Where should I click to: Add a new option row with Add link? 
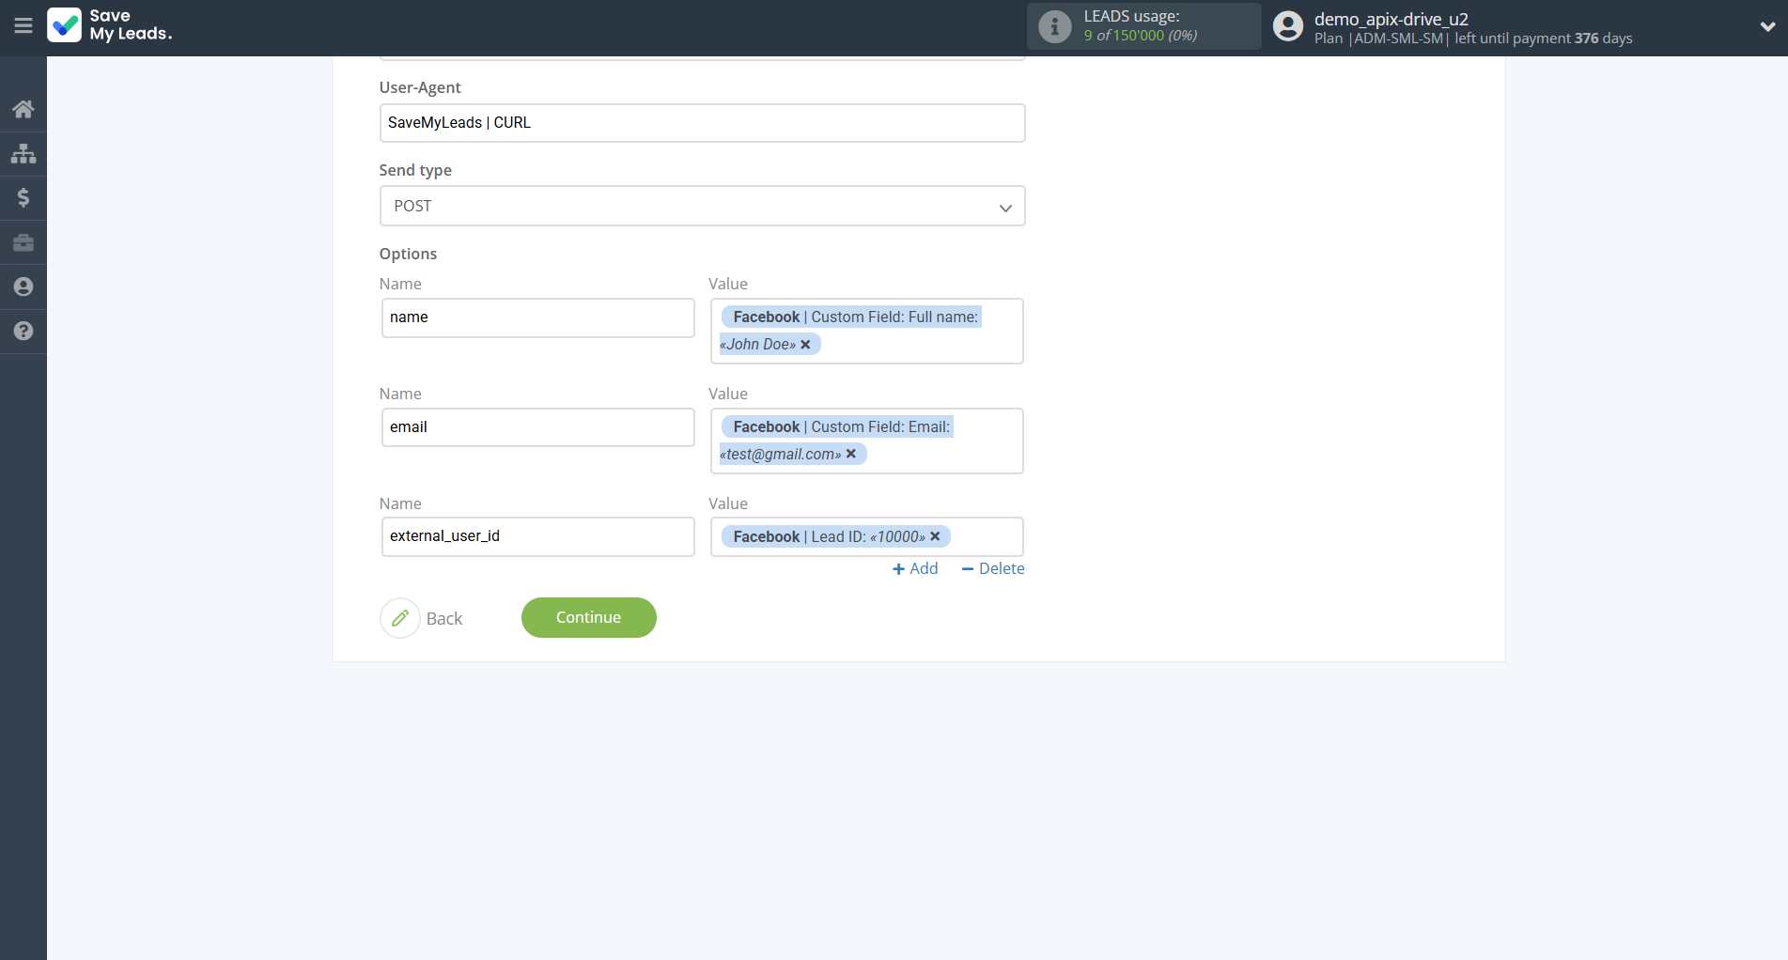tap(914, 568)
